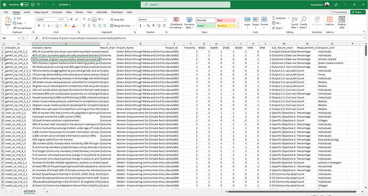
Task: Click the Decrease Decimal icon
Action: click(x=164, y=26)
